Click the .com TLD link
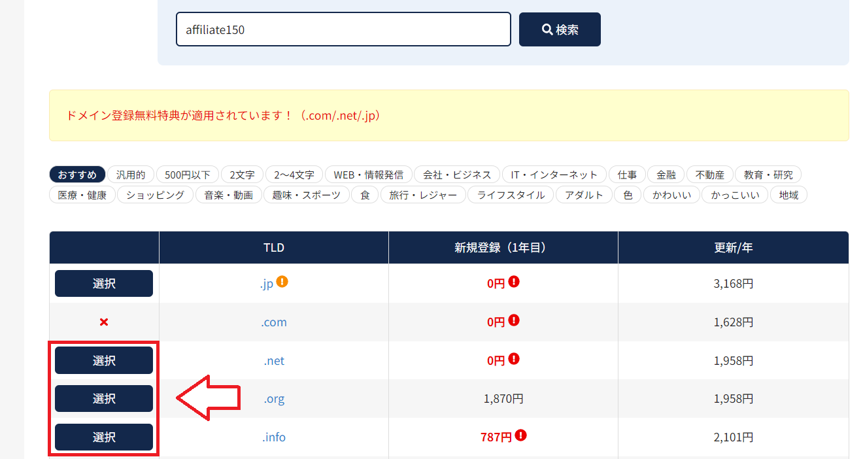 tap(275, 322)
